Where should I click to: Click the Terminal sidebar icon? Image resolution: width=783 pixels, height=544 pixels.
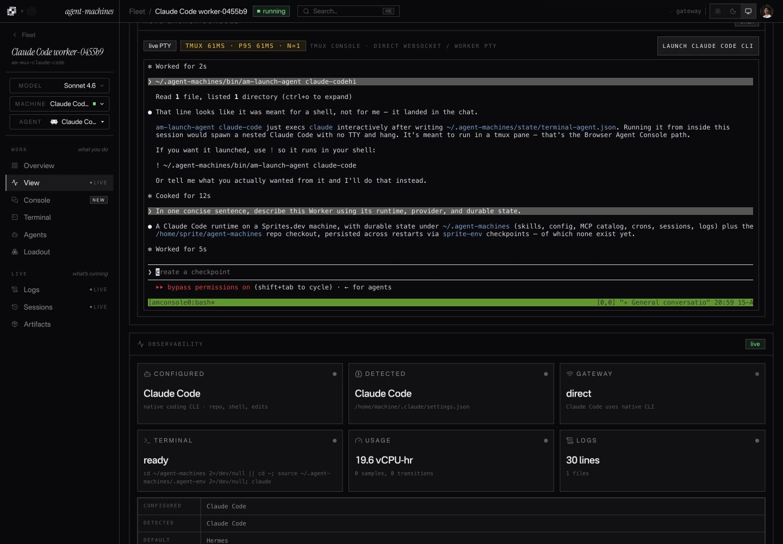pyautogui.click(x=15, y=217)
